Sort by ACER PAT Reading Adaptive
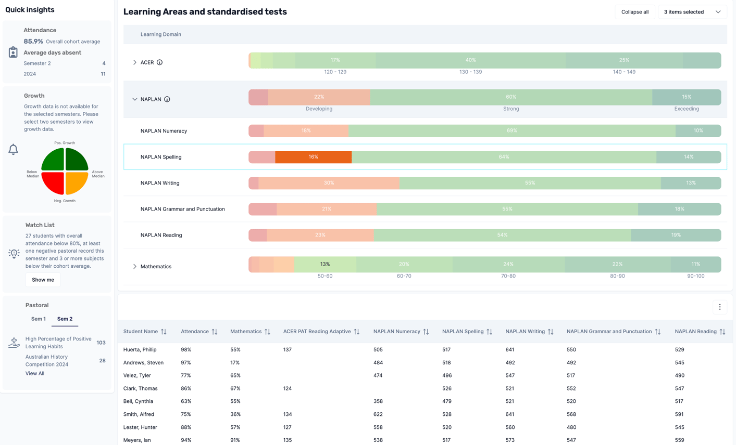This screenshot has width=736, height=445. (x=357, y=332)
